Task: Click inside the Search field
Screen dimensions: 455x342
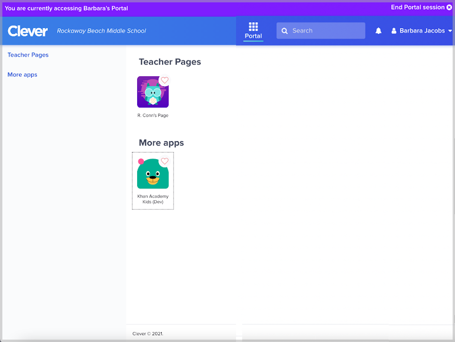Action: (321, 30)
